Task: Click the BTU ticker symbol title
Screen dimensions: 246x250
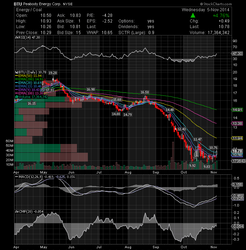Action: click(x=18, y=4)
